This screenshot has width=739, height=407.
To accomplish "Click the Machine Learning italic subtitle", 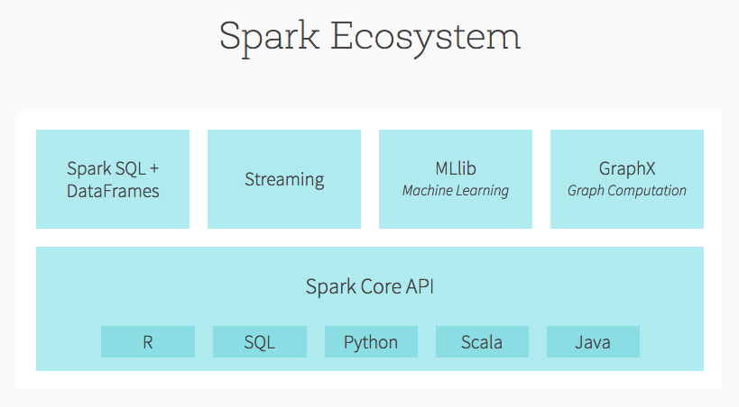I will point(455,191).
